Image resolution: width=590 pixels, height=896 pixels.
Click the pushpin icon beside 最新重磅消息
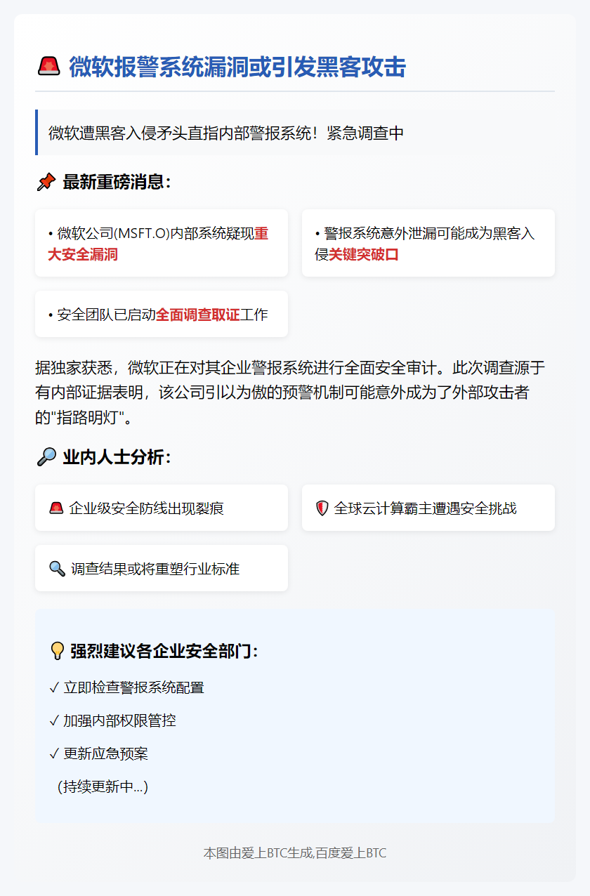[x=46, y=183]
